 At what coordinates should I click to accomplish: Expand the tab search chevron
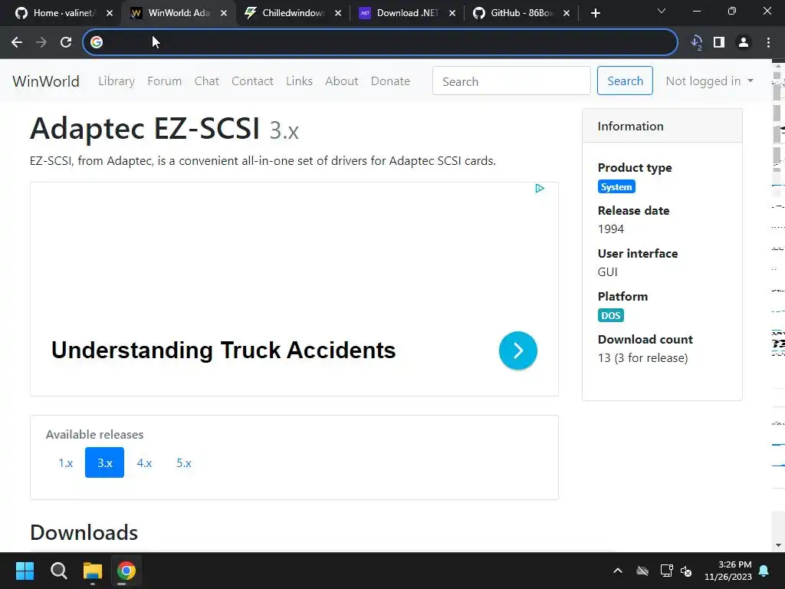click(662, 11)
